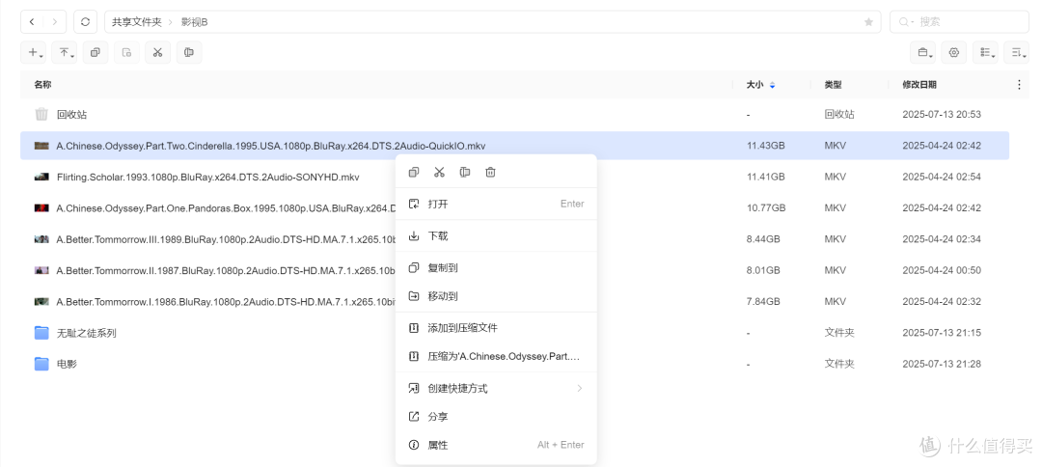Open the column options three-dot menu

1020,85
